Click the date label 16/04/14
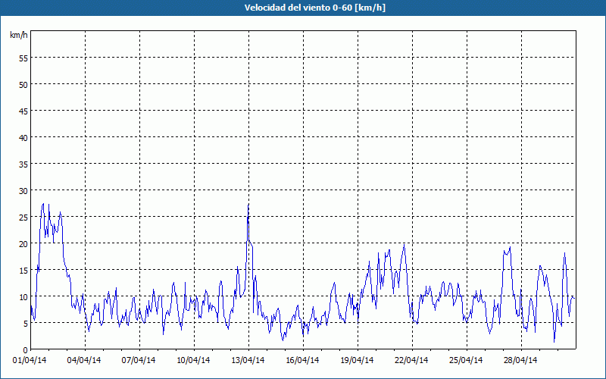Image resolution: width=606 pixels, height=379 pixels. tap(302, 360)
